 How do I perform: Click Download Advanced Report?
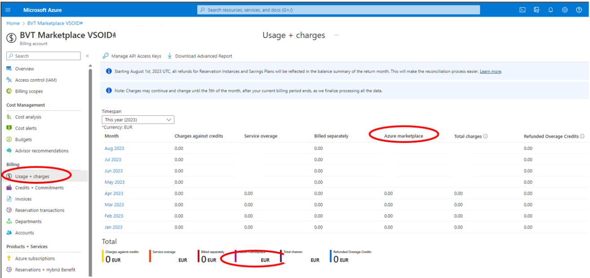[x=204, y=56]
